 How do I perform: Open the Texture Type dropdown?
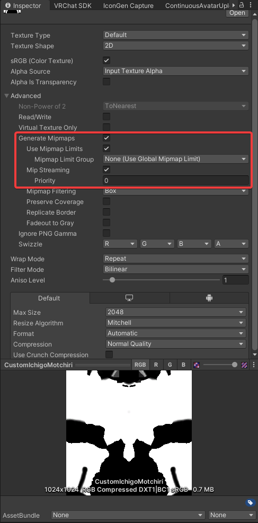point(176,35)
